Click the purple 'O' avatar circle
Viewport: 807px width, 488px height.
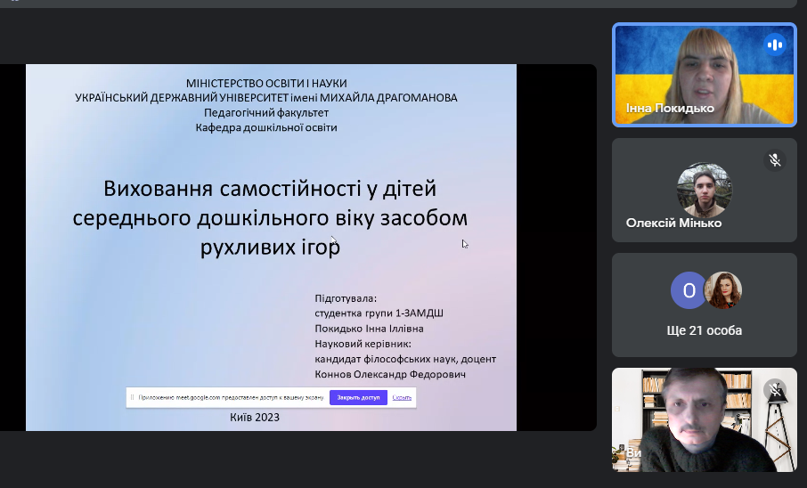point(689,290)
